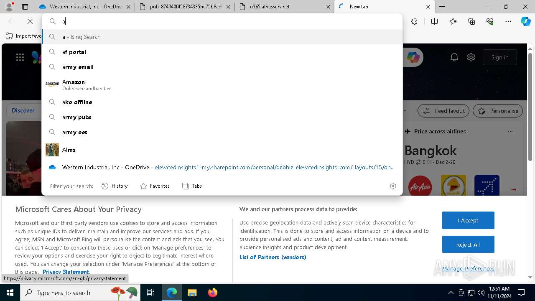
Task: Open the volume speaker tray icon
Action: pyautogui.click(x=481, y=293)
